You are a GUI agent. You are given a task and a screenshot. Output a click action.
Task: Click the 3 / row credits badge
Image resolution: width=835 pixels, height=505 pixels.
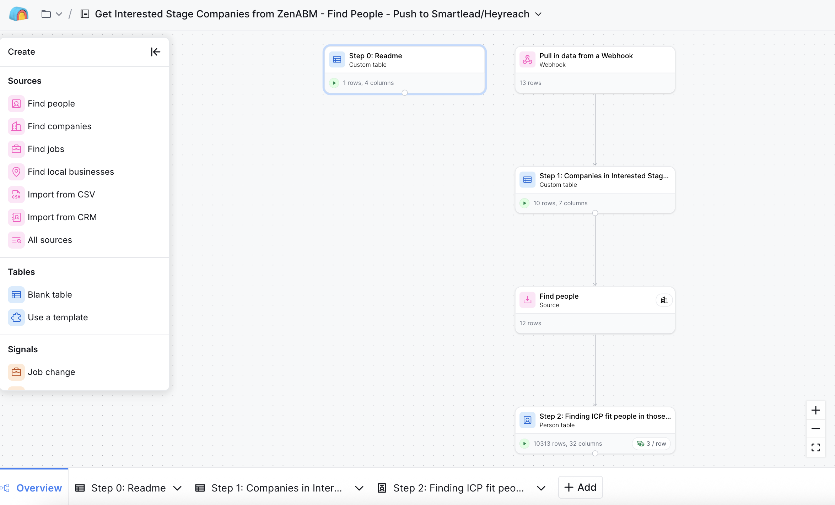(x=651, y=444)
